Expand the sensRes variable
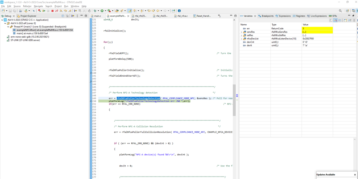The height and width of the screenshot is (179, 358). point(241,32)
